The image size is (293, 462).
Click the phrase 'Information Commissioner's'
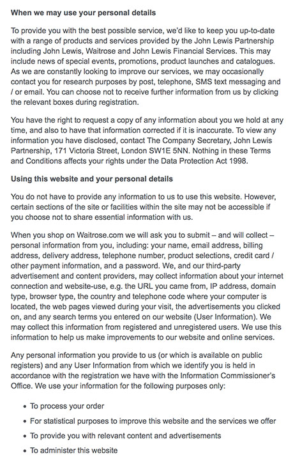[x=228, y=376]
